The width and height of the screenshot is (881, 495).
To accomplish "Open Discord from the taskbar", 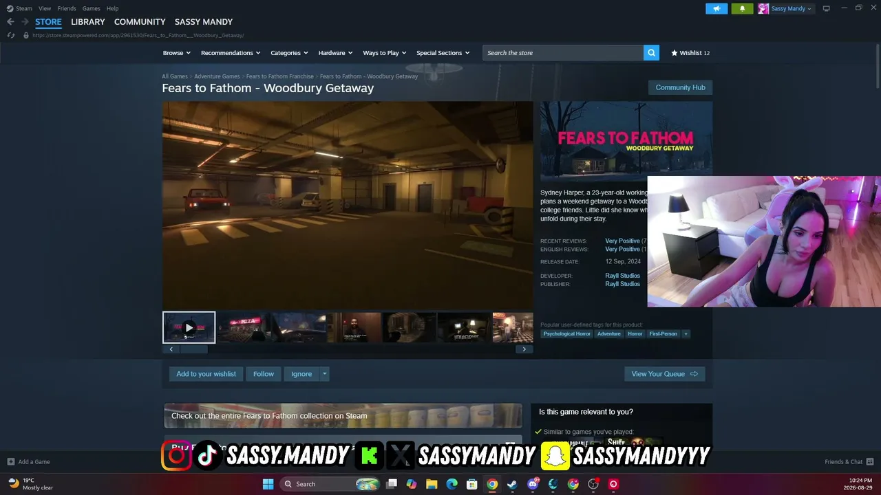I will point(533,484).
